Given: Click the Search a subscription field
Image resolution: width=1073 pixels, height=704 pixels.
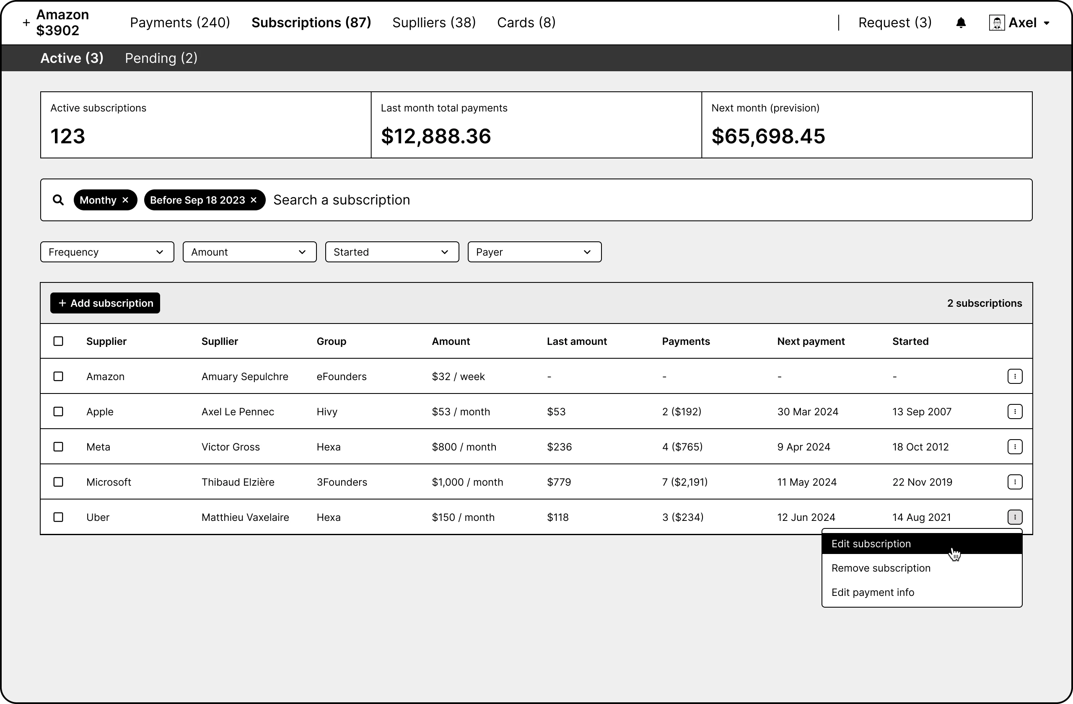Looking at the screenshot, I should coord(342,199).
